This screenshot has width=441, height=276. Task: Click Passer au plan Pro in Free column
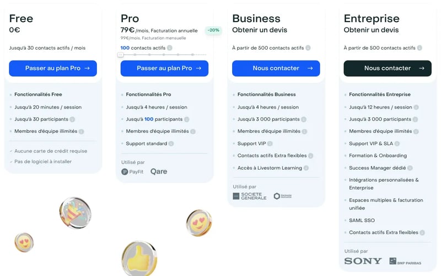pos(53,68)
